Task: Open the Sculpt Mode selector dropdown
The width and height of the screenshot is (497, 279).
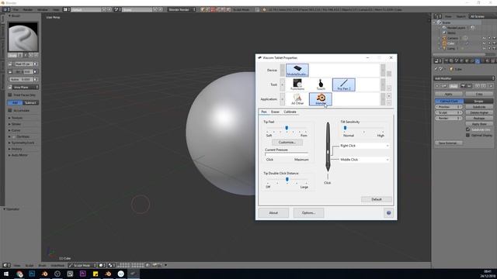Action: pyautogui.click(x=82, y=265)
